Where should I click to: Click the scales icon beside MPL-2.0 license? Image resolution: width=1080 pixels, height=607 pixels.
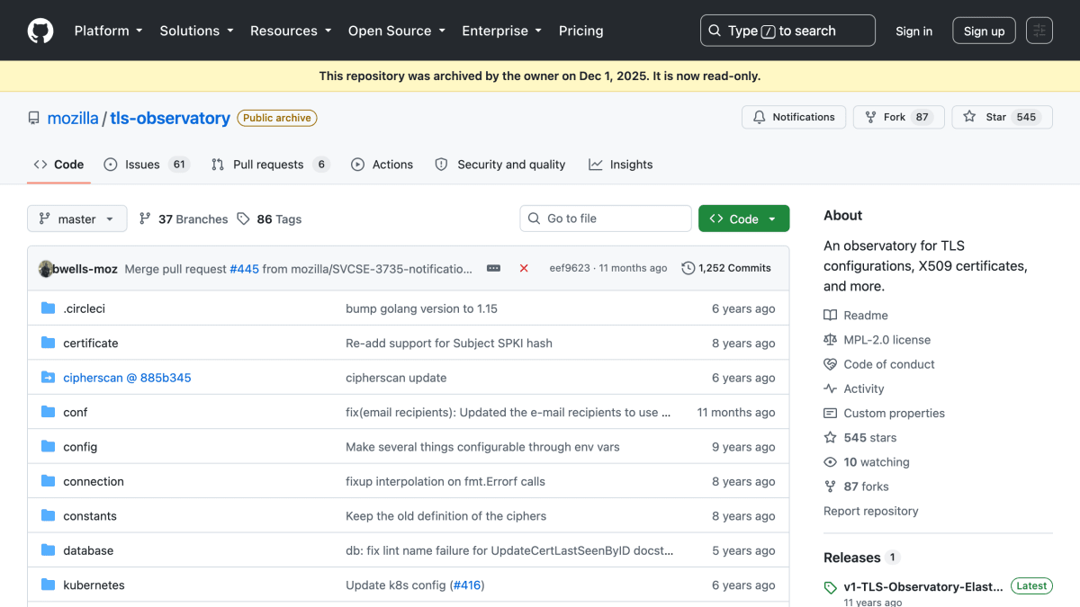(830, 340)
